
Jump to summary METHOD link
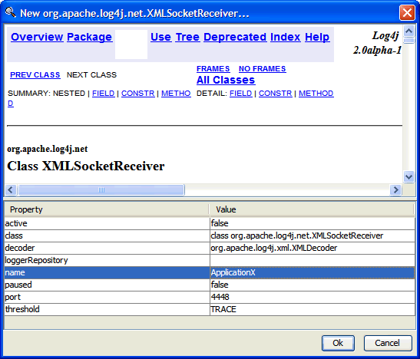point(176,94)
